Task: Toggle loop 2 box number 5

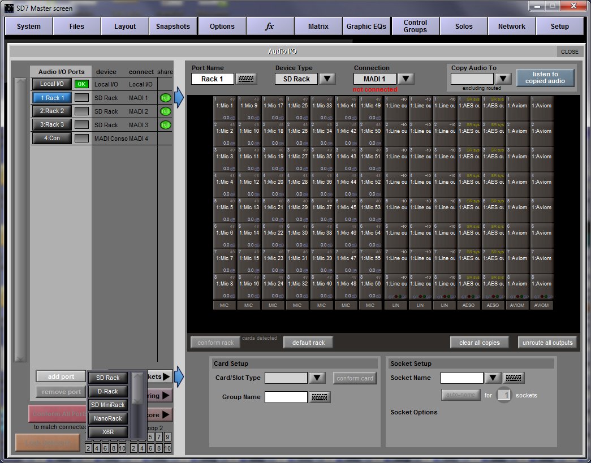Action: [151, 436]
